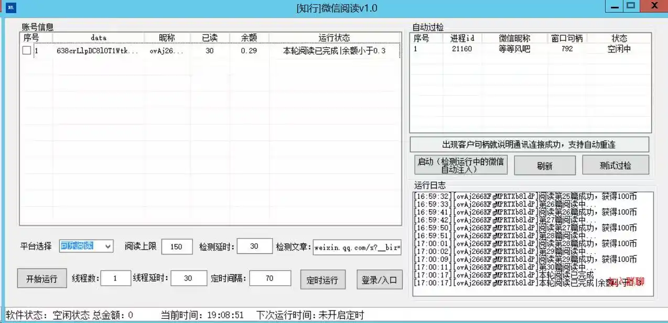668x323 pixels.
Task: Click the client handle auto-reconnect info bar
Action: pyautogui.click(x=530, y=144)
